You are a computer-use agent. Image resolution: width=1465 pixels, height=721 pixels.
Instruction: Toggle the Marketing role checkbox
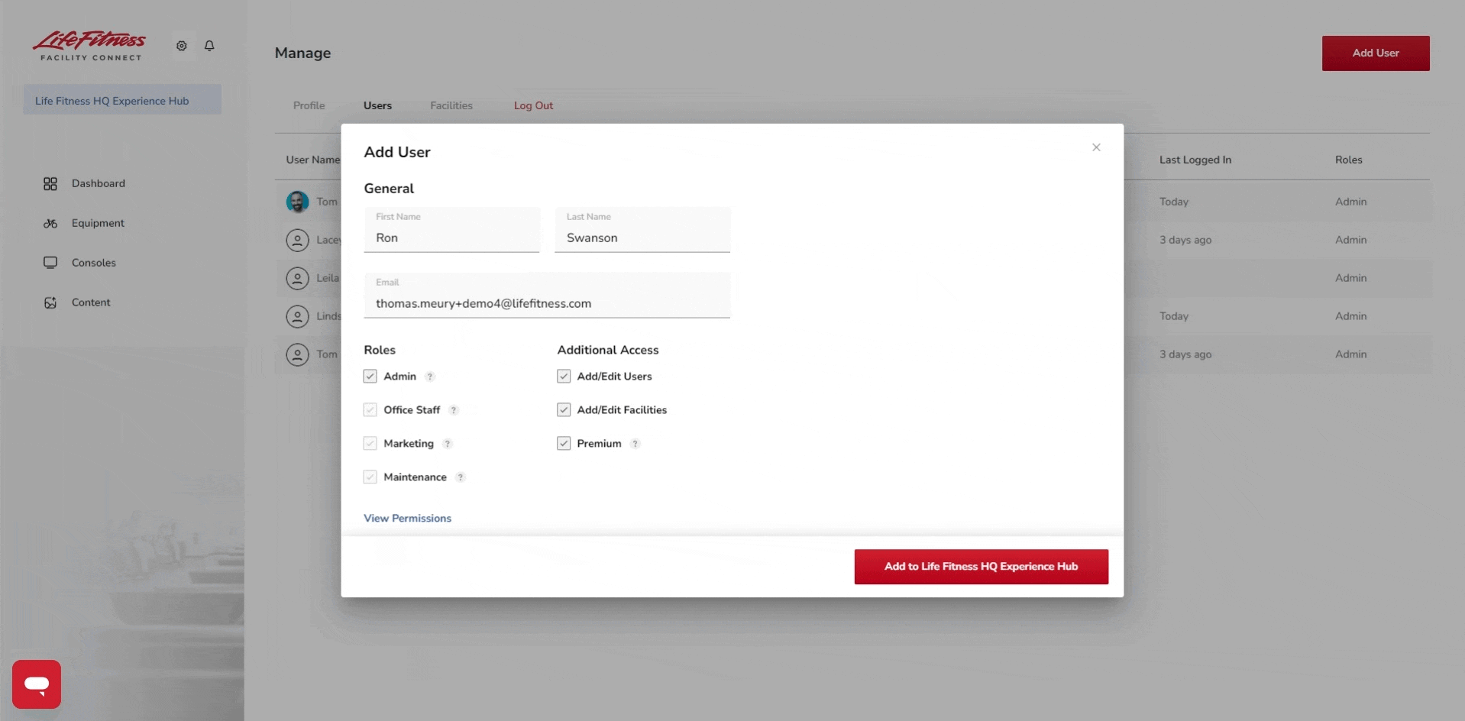370,444
